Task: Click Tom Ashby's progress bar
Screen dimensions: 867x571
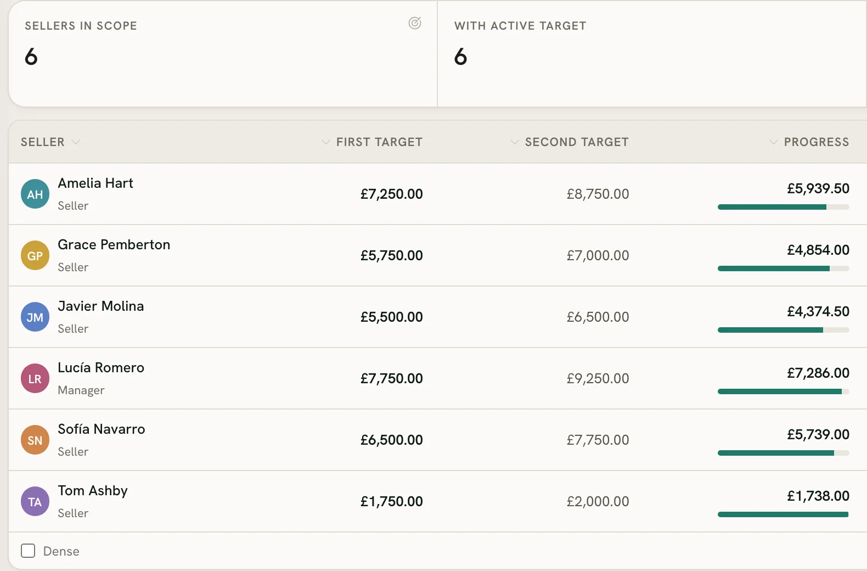Action: (x=784, y=514)
